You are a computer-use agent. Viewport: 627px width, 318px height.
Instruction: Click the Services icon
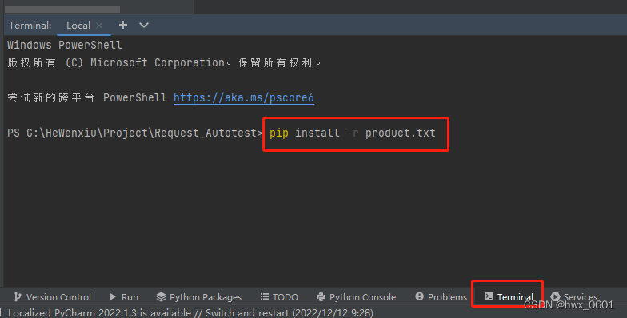[555, 297]
